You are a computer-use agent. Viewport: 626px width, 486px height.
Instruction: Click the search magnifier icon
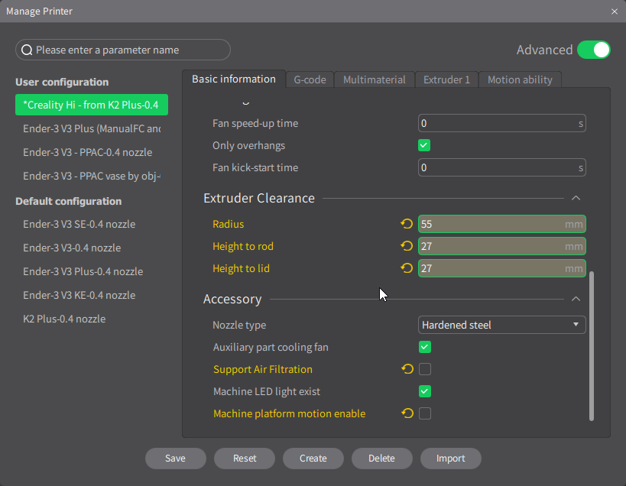tap(27, 50)
